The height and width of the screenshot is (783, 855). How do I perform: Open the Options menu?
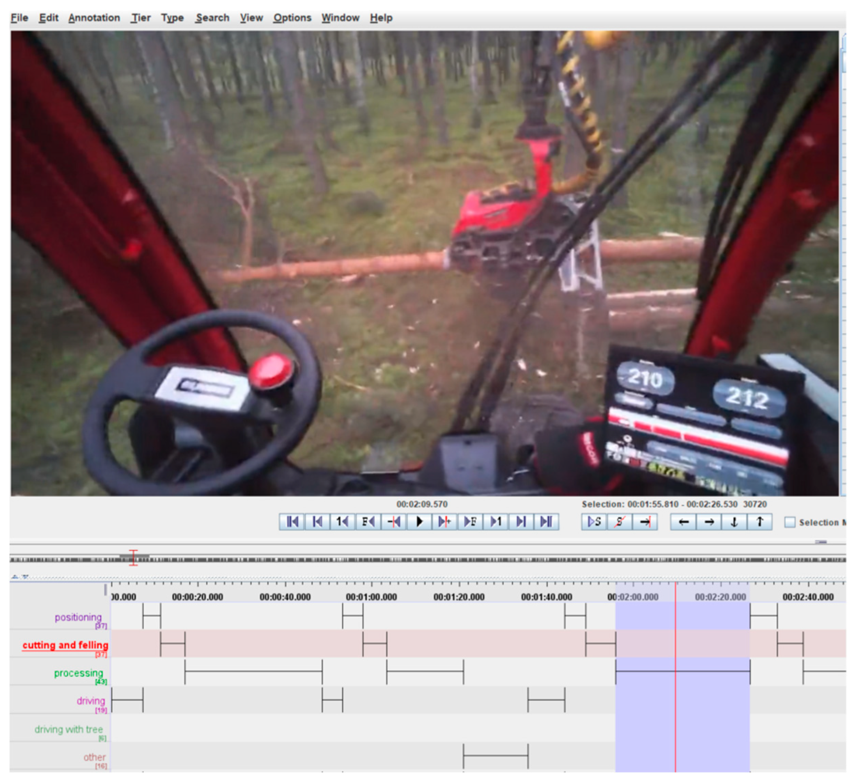[292, 18]
